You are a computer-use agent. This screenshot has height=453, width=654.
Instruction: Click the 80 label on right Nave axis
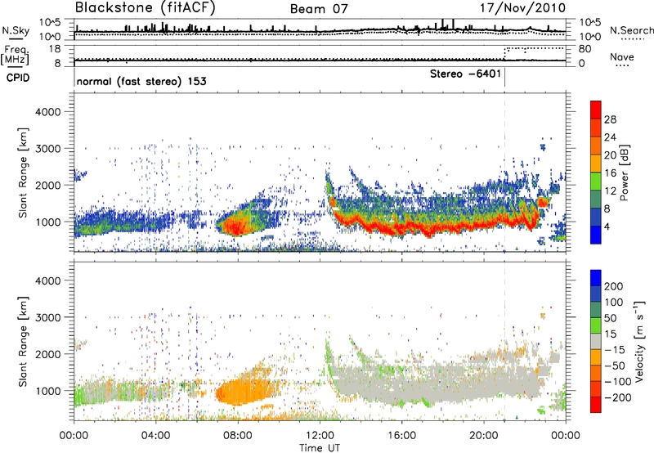point(585,49)
